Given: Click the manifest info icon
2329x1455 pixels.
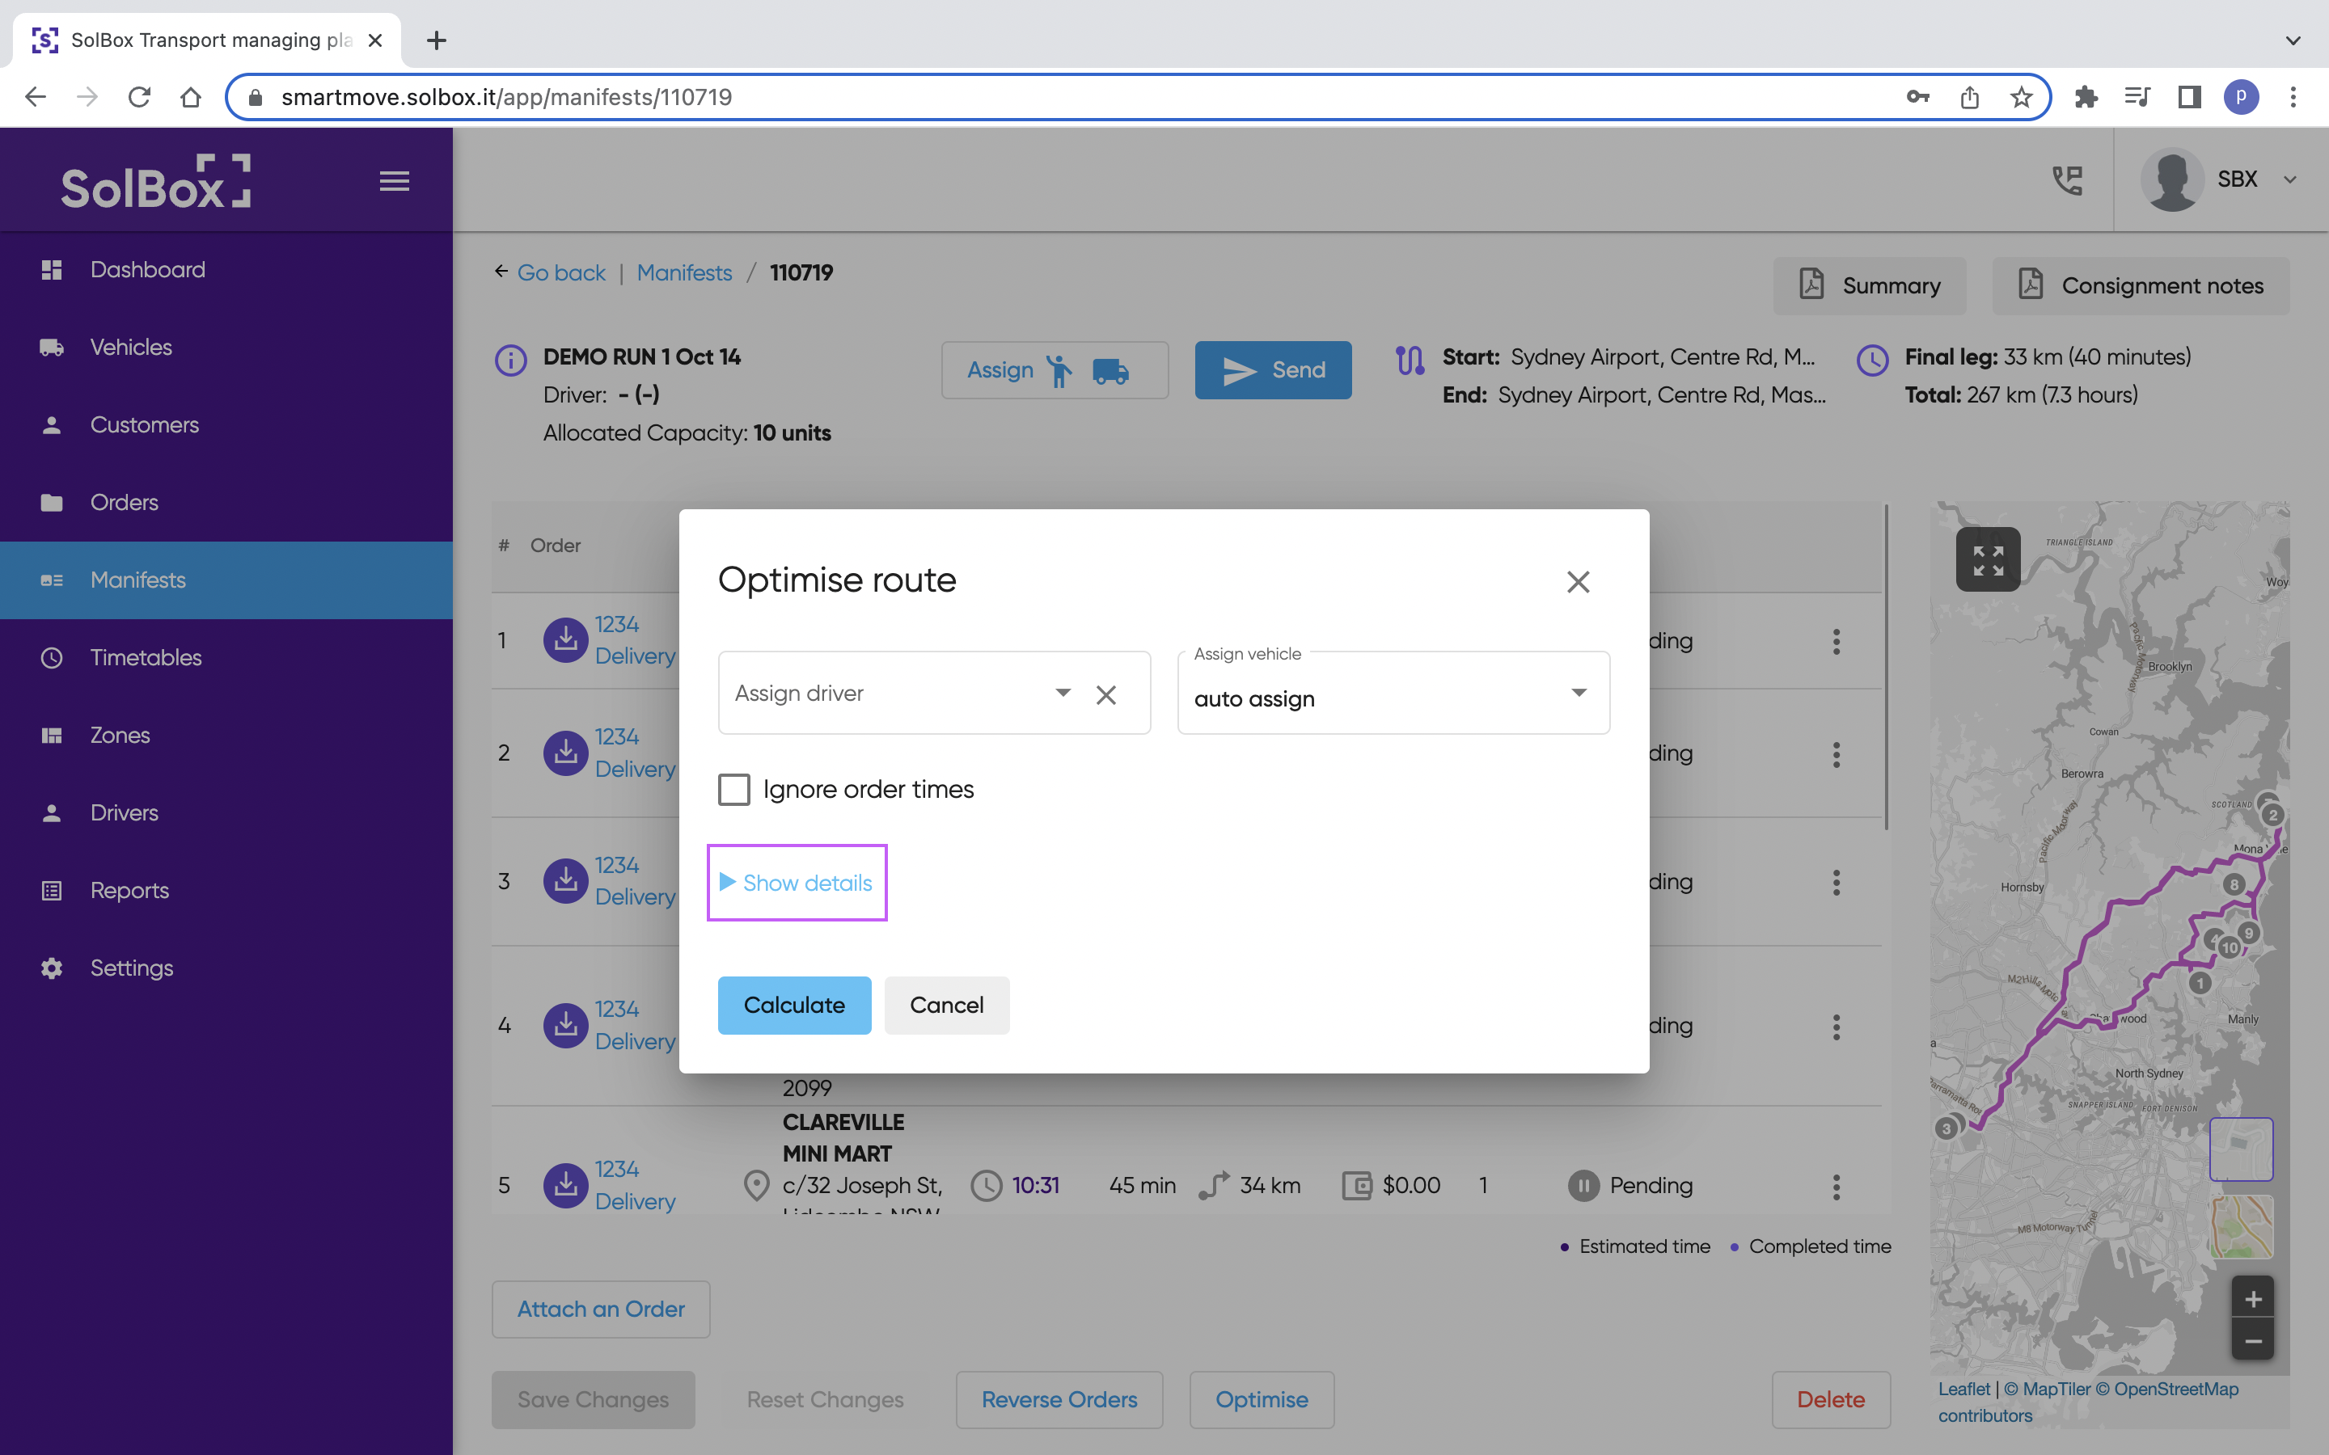Looking at the screenshot, I should 510,361.
